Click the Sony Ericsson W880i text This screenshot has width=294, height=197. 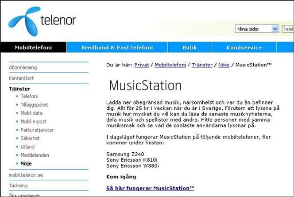click(x=132, y=166)
